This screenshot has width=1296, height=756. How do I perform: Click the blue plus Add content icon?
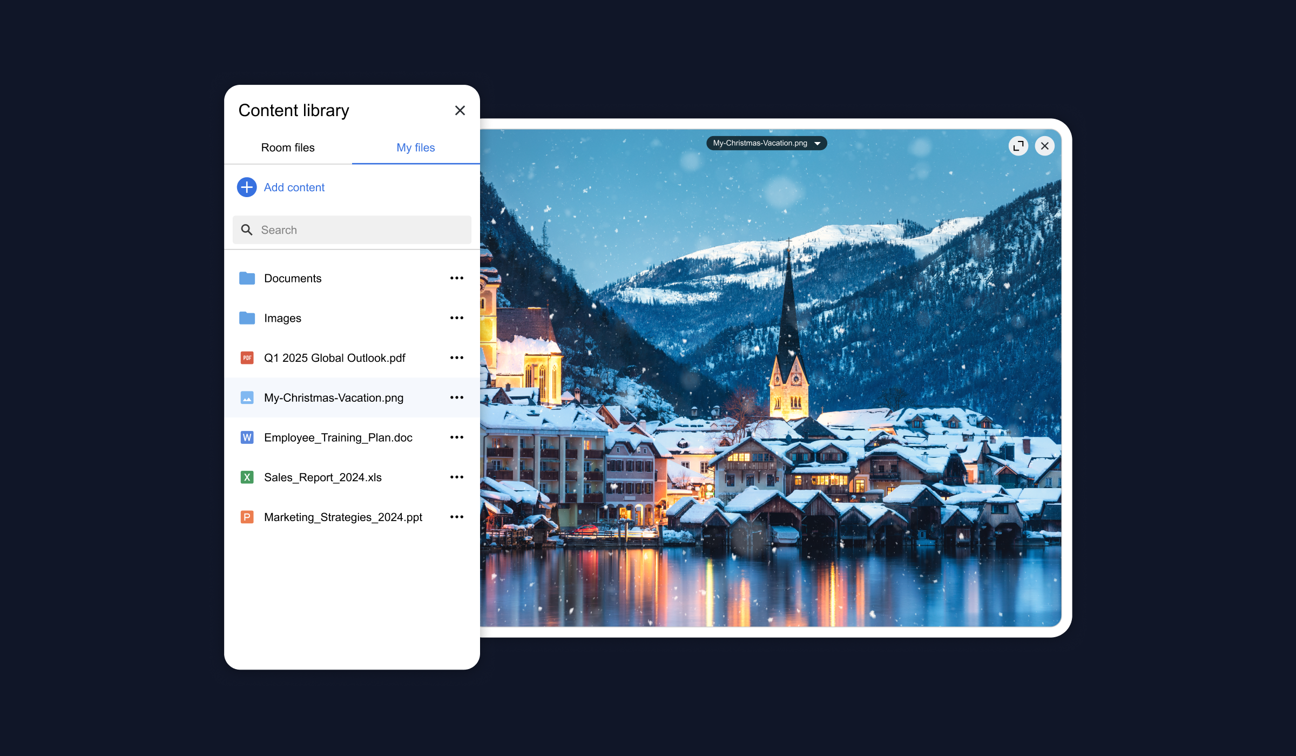[x=247, y=187]
